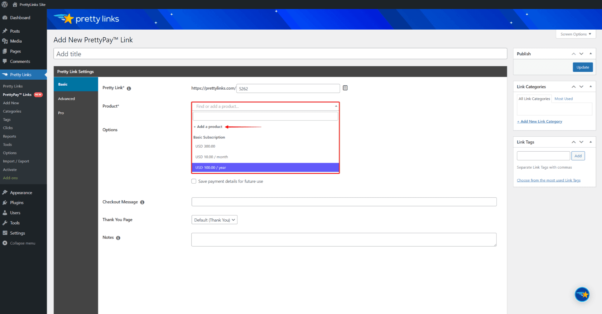This screenshot has width=602, height=314.
Task: Click the Update button
Action: click(582, 67)
